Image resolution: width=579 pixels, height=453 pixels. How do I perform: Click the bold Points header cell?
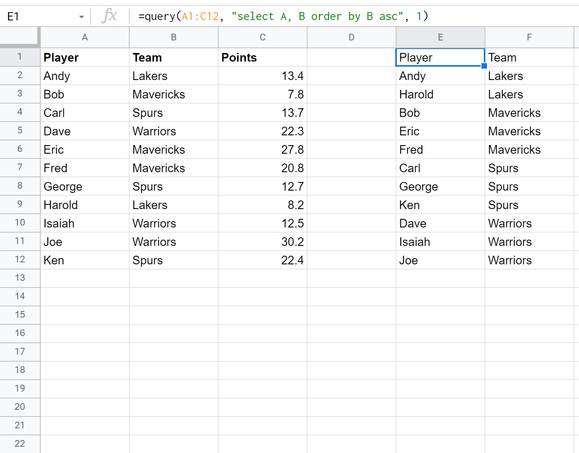(262, 58)
